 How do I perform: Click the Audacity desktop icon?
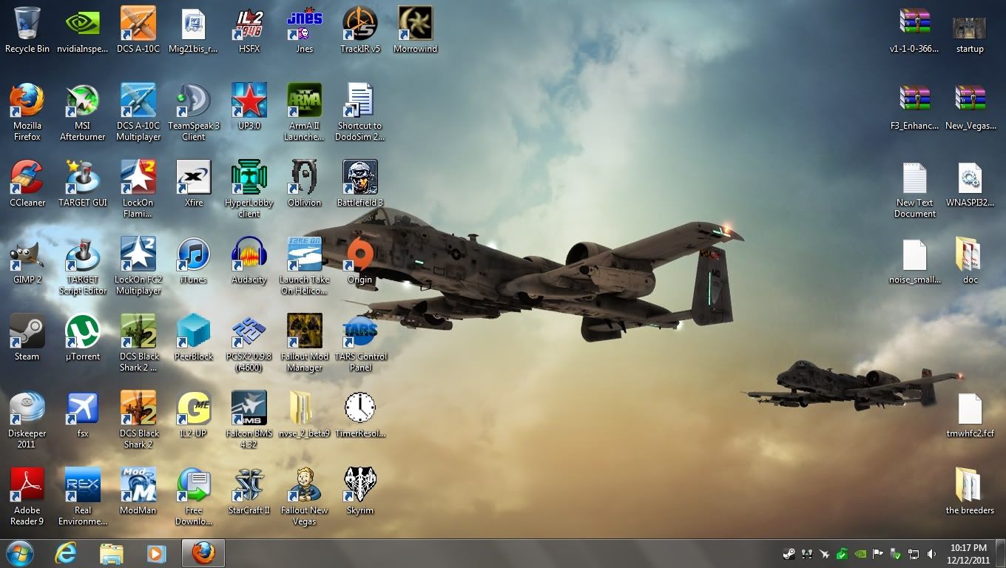tap(249, 255)
